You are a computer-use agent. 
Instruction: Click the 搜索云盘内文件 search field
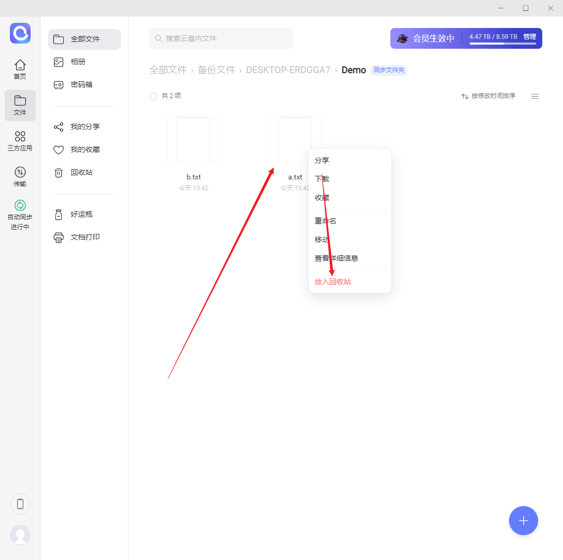(221, 38)
